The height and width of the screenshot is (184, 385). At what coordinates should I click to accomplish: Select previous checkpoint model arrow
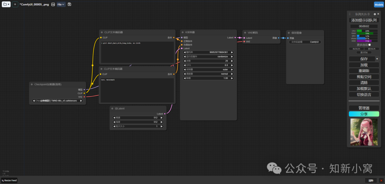coord(34,101)
